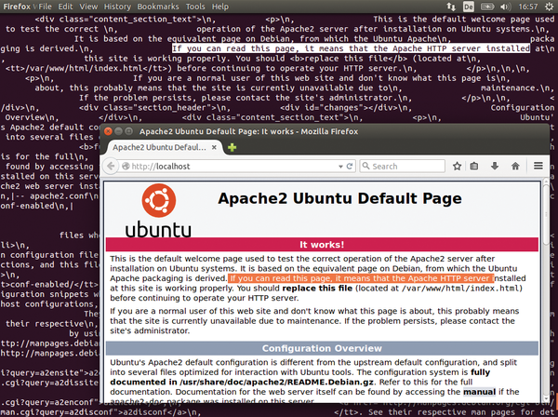The height and width of the screenshot is (417, 558).
Task: Expand the URL bar history dropdown arrow
Action: [x=340, y=167]
